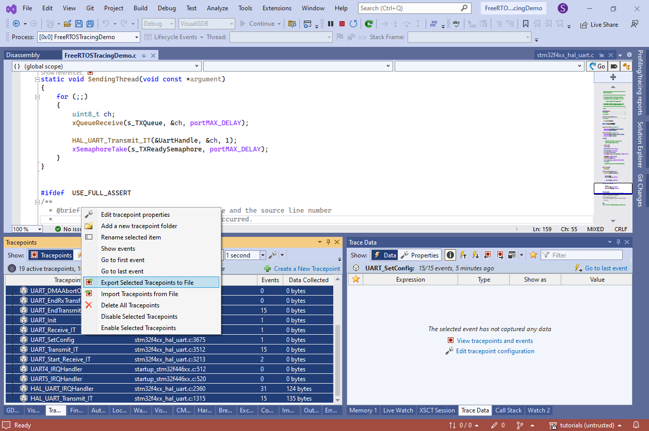Save the current file
649x431 pixels.
click(x=79, y=24)
